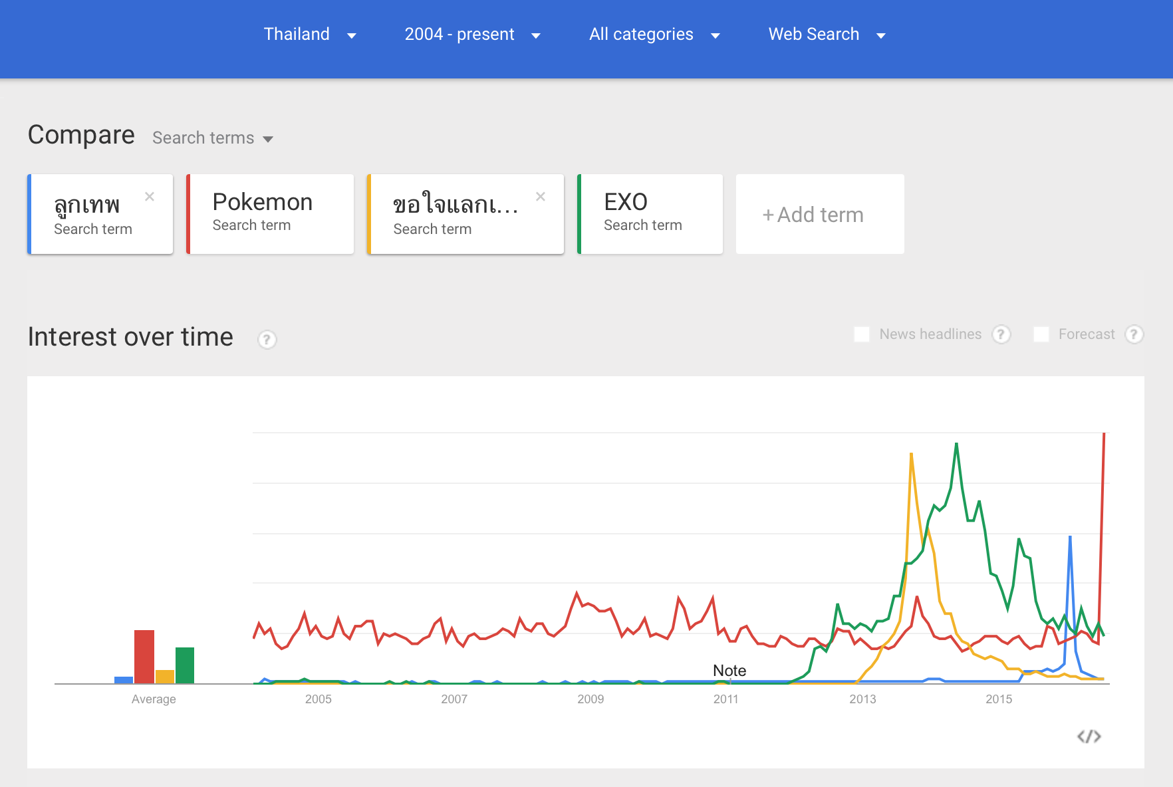Select the Pokemon search term card
The image size is (1173, 787).
[x=270, y=213]
